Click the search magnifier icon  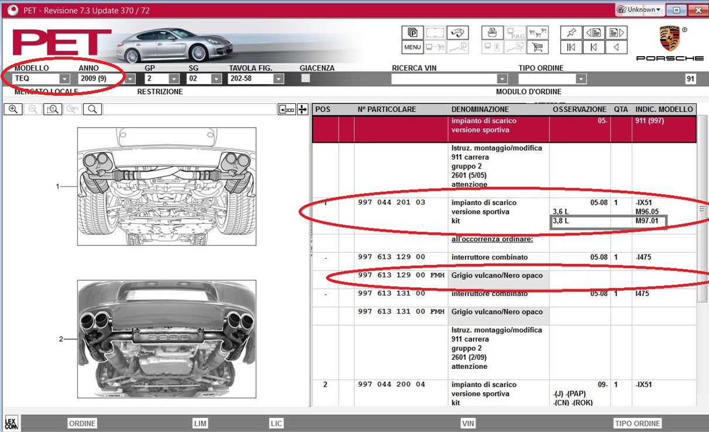[92, 109]
